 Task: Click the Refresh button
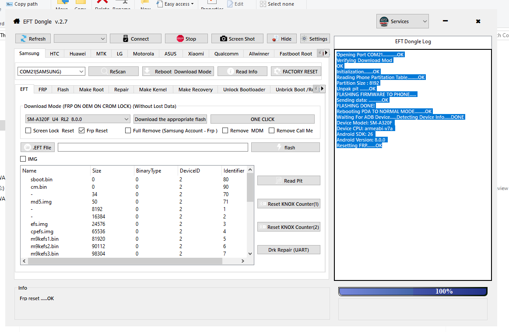33,38
